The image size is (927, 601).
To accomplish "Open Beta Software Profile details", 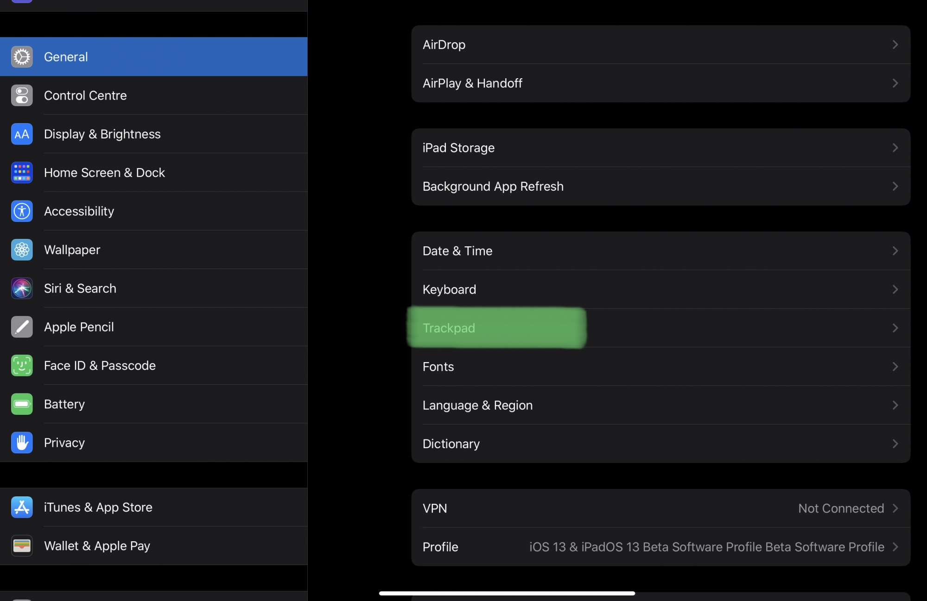I will coord(706,547).
